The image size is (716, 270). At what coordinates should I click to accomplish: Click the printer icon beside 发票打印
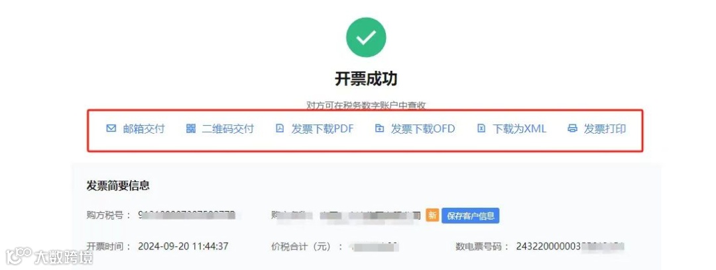click(572, 128)
